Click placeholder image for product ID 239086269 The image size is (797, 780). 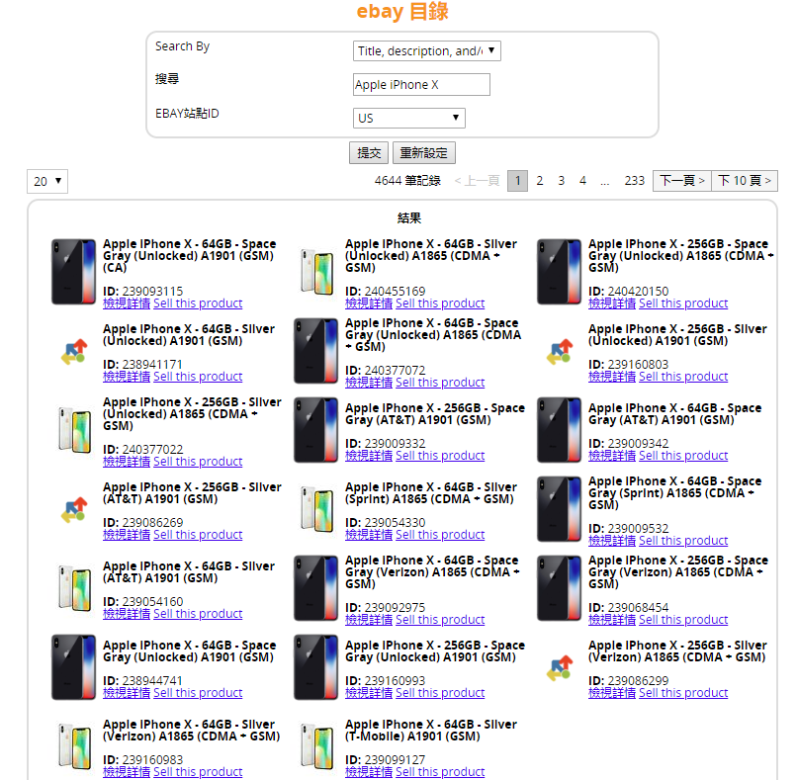(74, 510)
